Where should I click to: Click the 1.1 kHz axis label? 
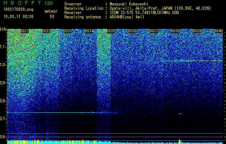3,47
